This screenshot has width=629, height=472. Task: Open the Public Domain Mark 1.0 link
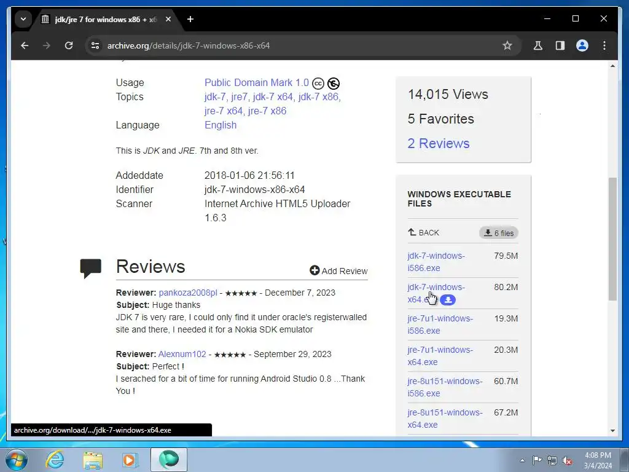click(257, 83)
